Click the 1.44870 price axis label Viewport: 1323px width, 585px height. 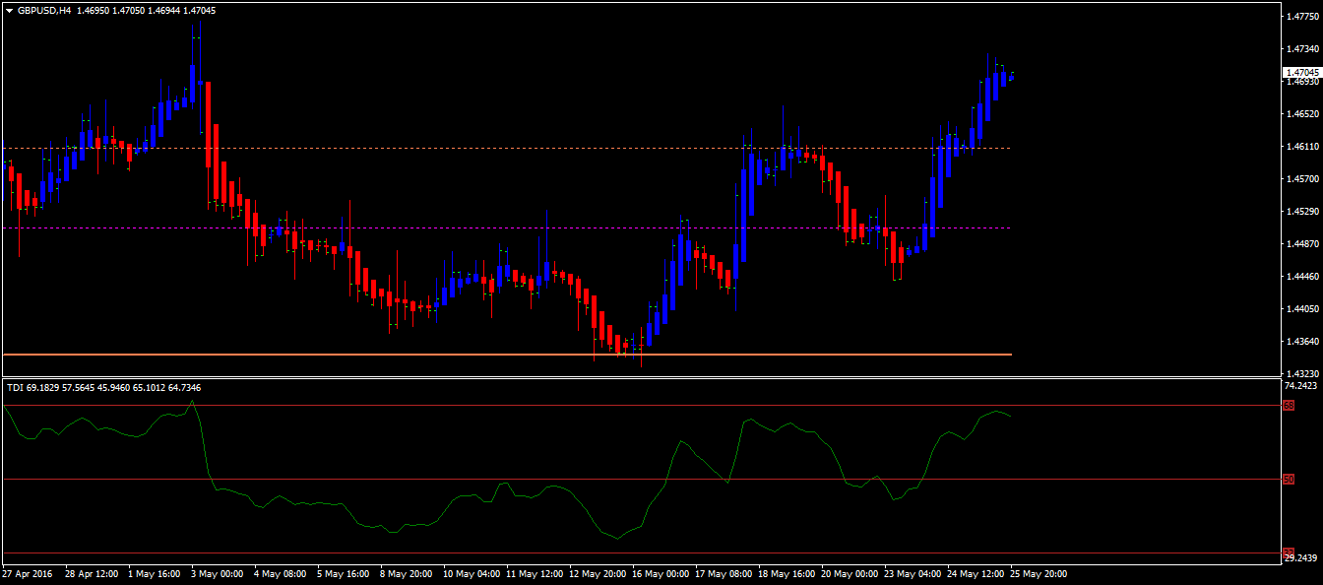click(1303, 244)
